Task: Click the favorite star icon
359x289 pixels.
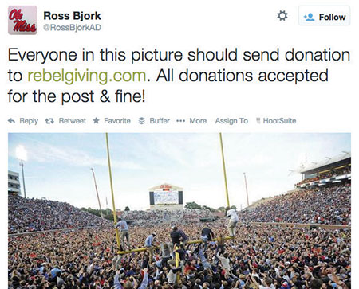Action: tap(96, 121)
